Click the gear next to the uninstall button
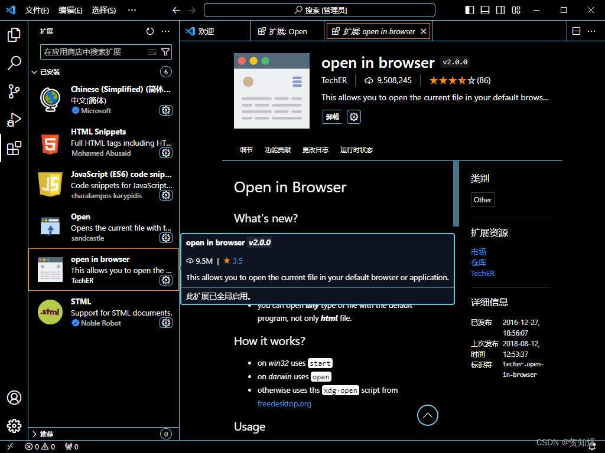This screenshot has width=605, height=453. click(354, 117)
